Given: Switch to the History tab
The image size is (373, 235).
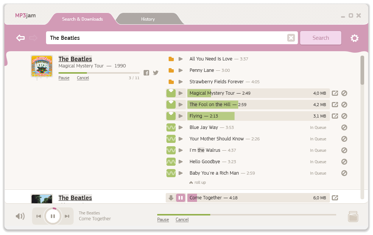Looking at the screenshot, I should point(148,19).
